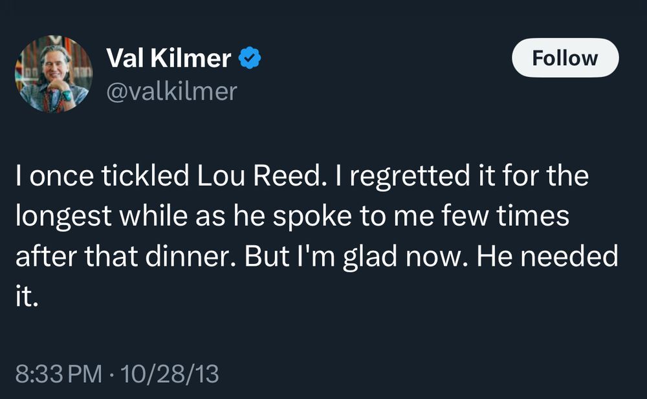Screen dimensions: 647x399
Task: Click "He needed" ending the third line
Action: [547, 255]
